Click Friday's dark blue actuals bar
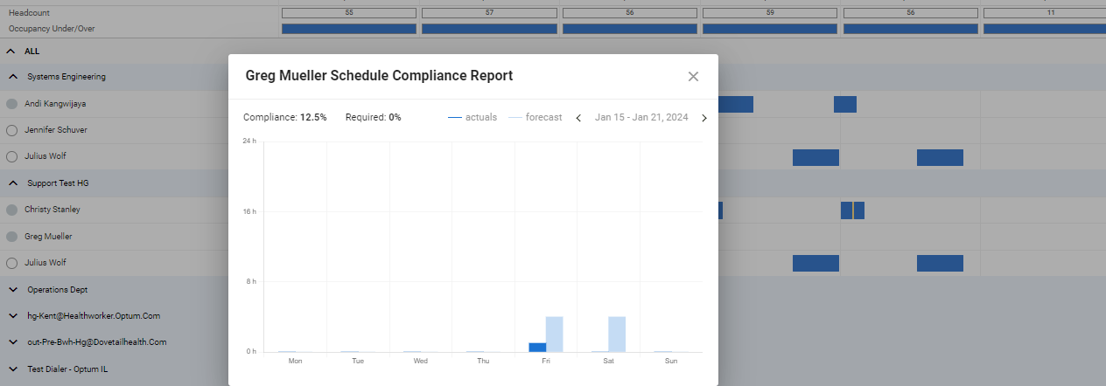Screen dimensions: 1106x386 (537, 347)
